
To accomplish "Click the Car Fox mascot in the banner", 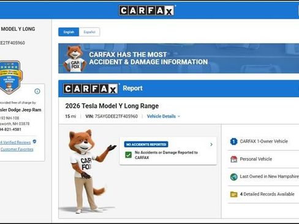I will pyautogui.click(x=74, y=59).
